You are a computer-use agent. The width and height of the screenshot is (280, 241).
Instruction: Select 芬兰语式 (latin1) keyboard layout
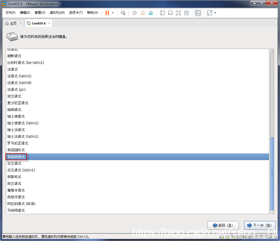pyautogui.click(x=138, y=170)
